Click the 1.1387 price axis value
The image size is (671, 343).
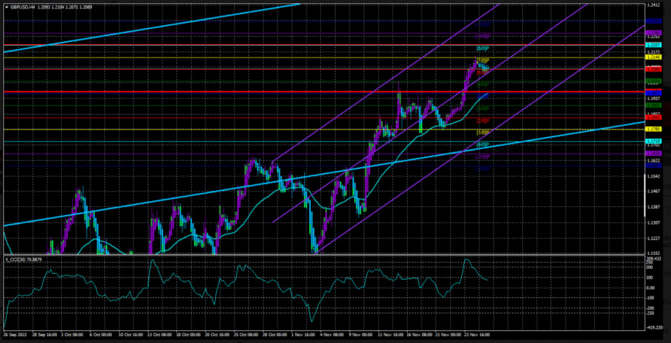[654, 208]
